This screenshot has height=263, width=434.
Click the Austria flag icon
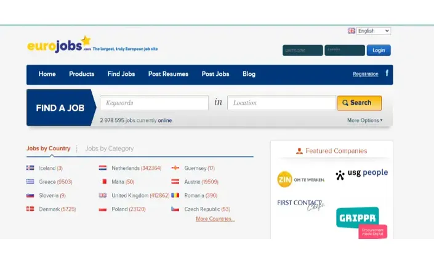175,181
